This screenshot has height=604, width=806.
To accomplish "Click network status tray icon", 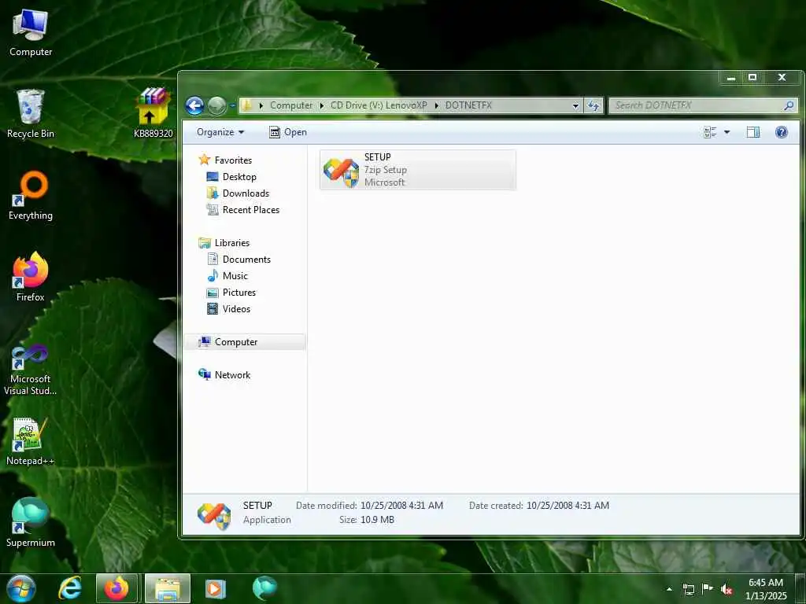I will (688, 589).
